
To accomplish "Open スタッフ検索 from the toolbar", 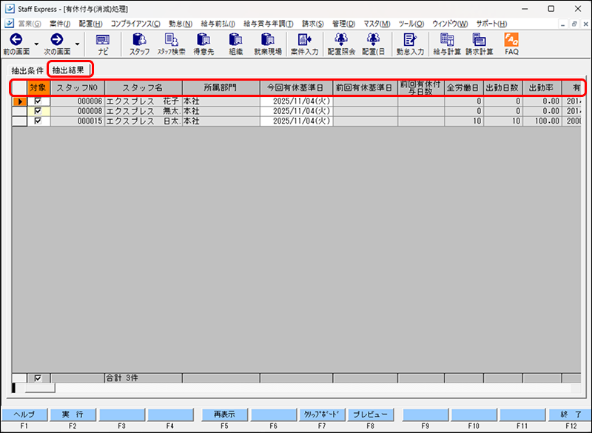I will point(172,44).
